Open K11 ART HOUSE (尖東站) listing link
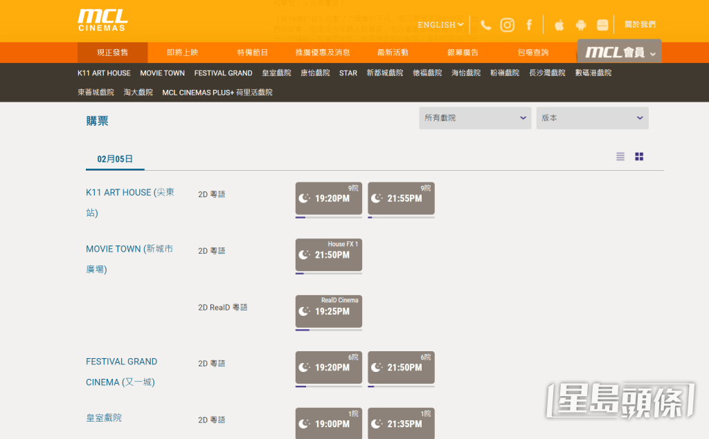This screenshot has height=439, width=709. click(x=130, y=203)
